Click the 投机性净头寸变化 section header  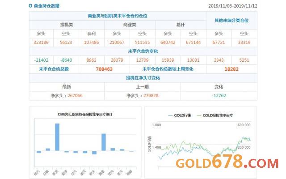pos(143,78)
